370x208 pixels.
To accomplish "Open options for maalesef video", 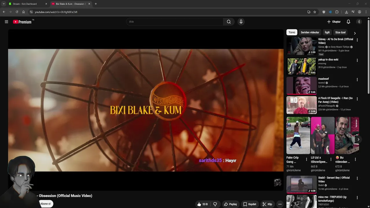I will point(357,79).
